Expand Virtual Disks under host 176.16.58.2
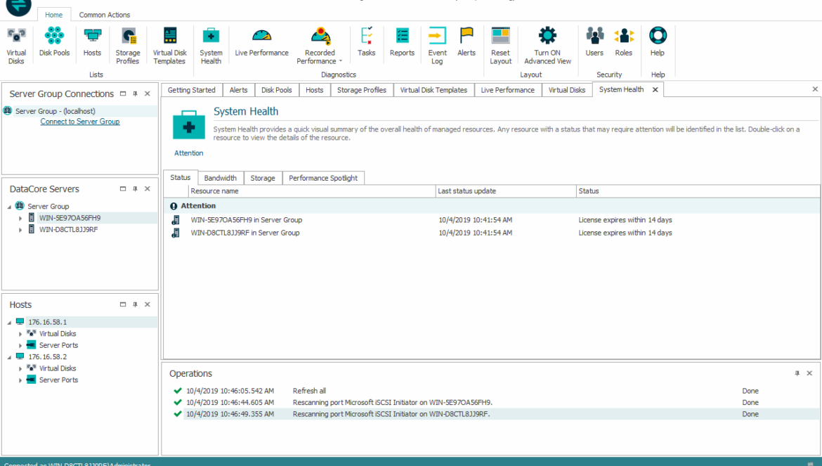The width and height of the screenshot is (822, 466). click(20, 368)
